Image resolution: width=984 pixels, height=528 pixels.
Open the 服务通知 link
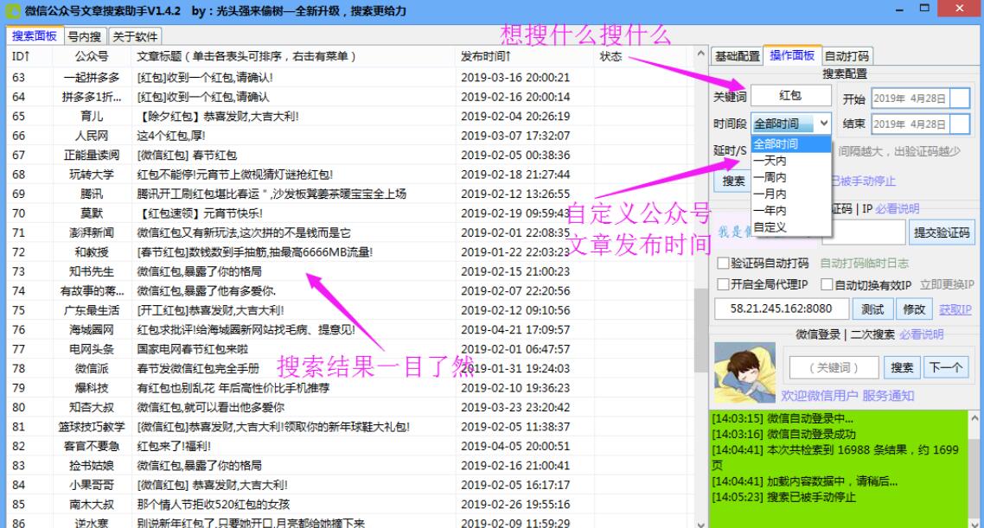(x=888, y=396)
